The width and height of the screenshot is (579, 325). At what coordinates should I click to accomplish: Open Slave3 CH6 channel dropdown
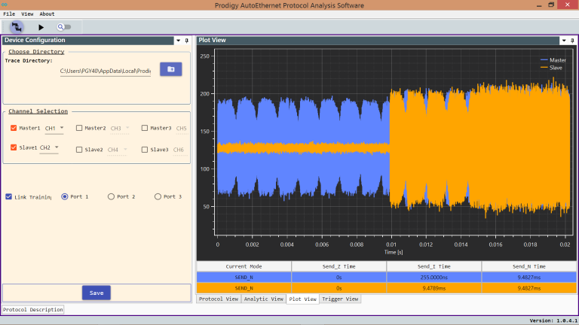179,150
